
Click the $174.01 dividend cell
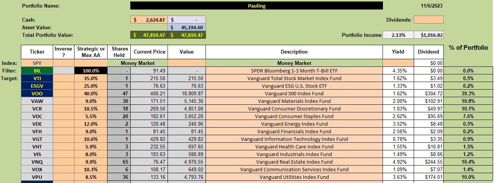tap(429, 177)
